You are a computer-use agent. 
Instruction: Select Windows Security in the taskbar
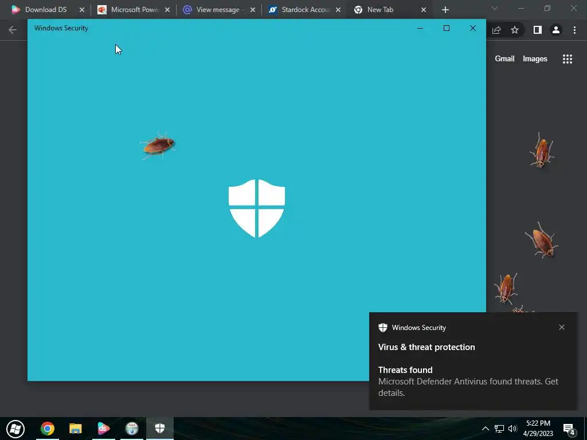tap(160, 429)
